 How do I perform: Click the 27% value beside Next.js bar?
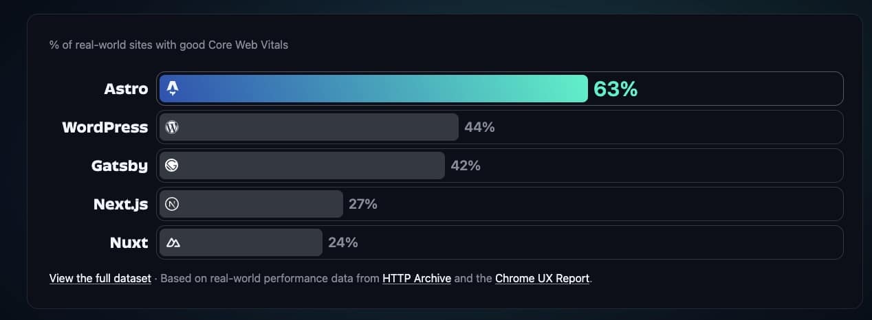[363, 205]
